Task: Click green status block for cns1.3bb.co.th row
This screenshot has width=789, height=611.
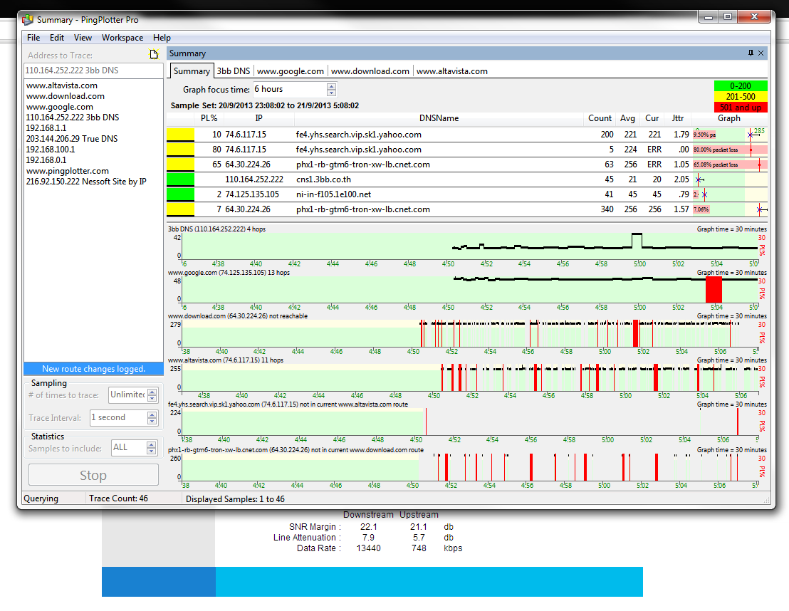Action: pos(180,179)
